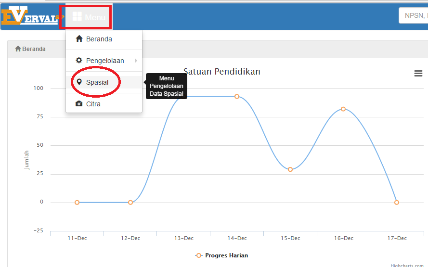Click the 12-Dec data point marker
The image size is (428, 267).
[x=130, y=203]
